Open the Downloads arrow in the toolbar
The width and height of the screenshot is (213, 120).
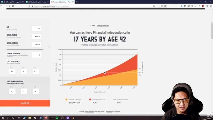(181, 6)
